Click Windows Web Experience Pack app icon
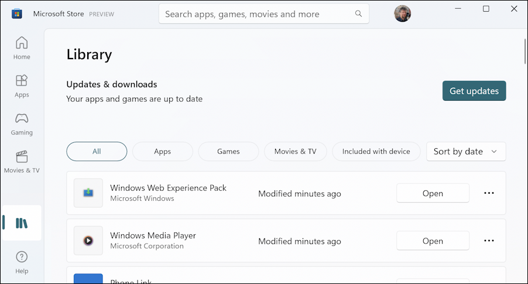 pos(88,193)
